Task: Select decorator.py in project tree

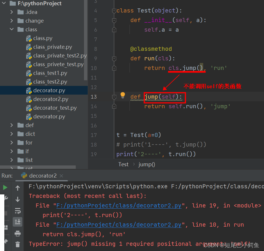Action: point(49,91)
